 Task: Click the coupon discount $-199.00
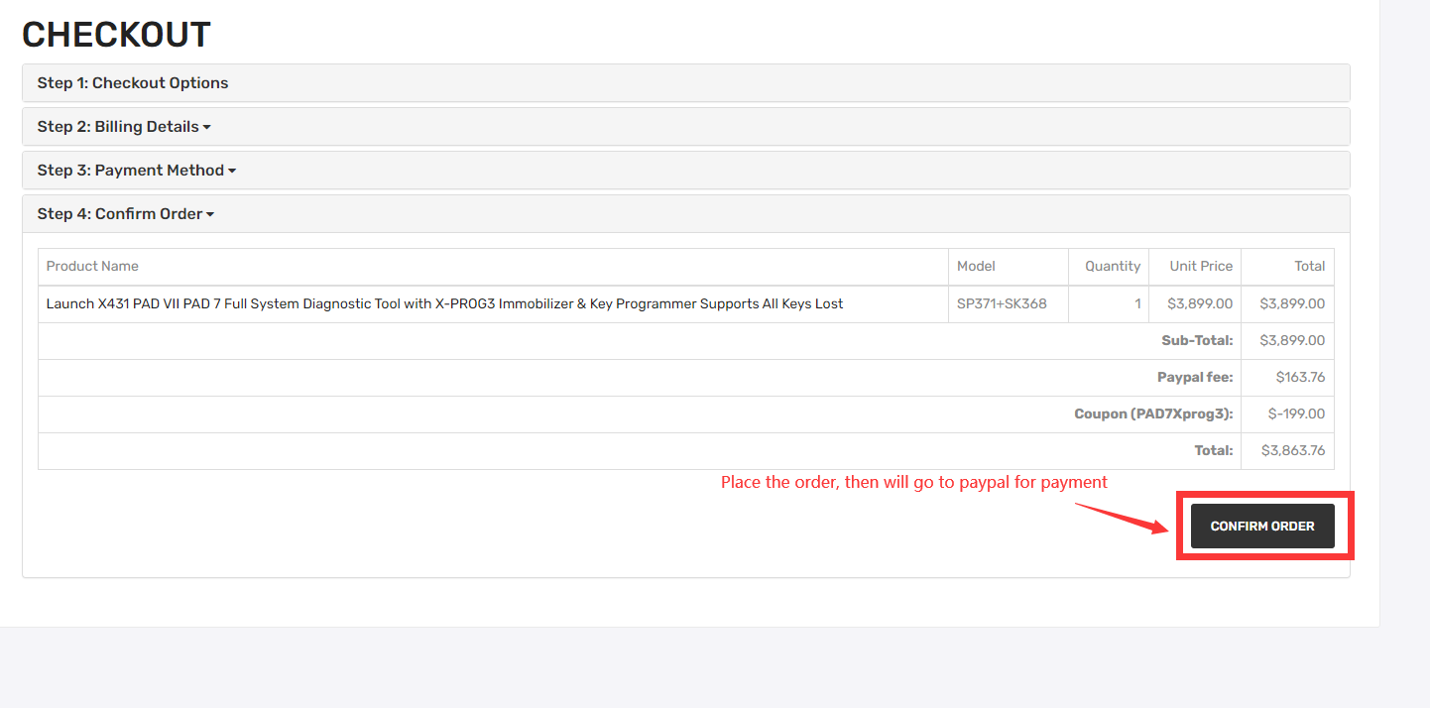(x=1296, y=413)
